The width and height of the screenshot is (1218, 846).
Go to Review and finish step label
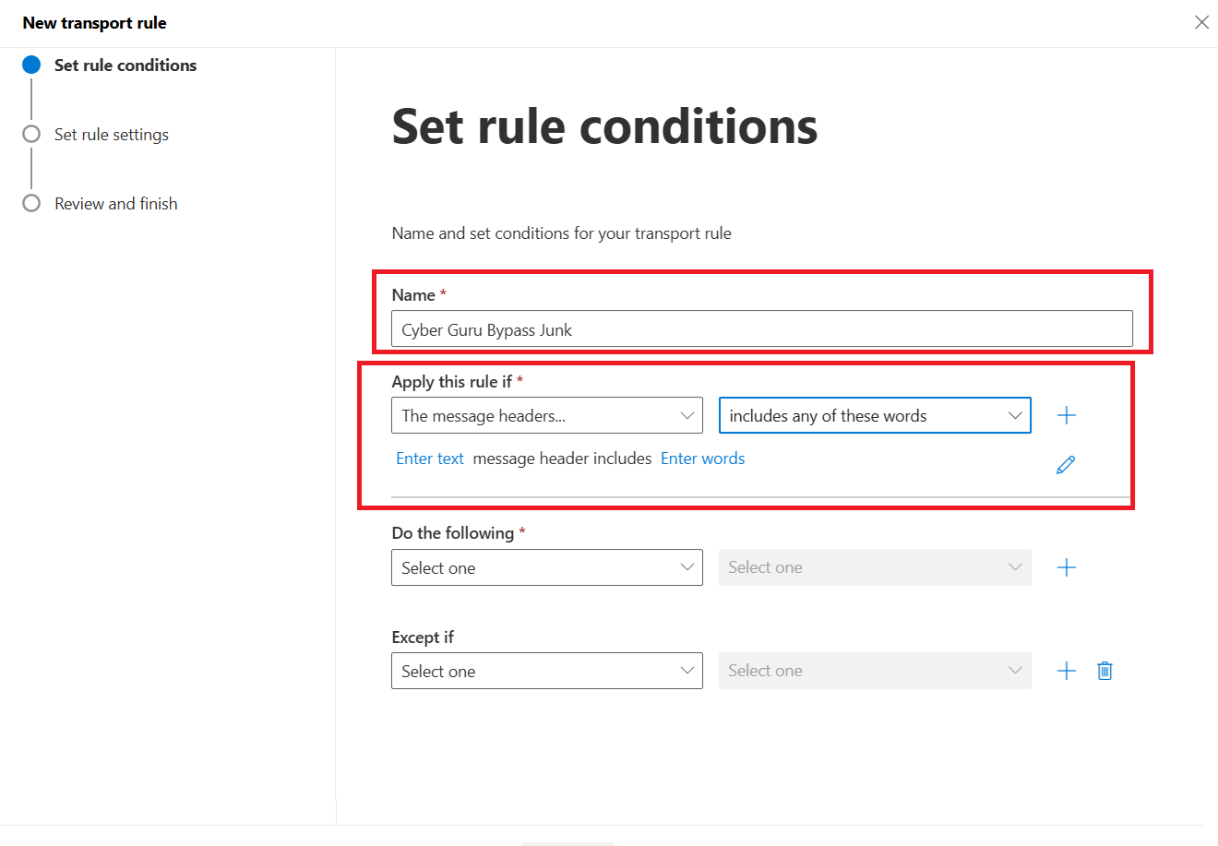click(116, 204)
